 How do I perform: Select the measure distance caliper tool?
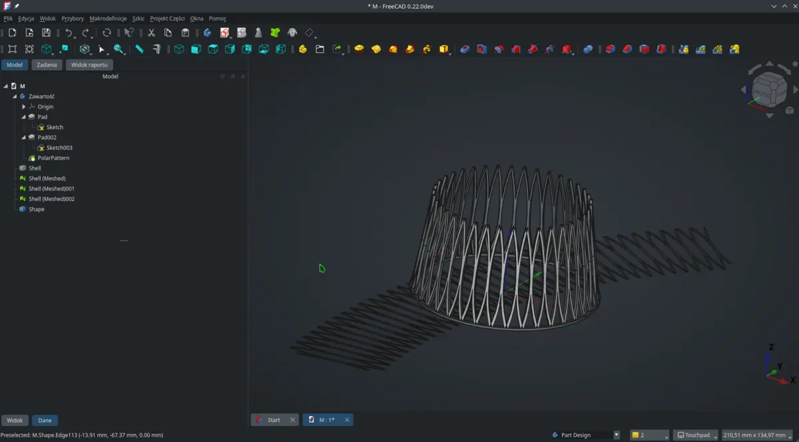(156, 49)
